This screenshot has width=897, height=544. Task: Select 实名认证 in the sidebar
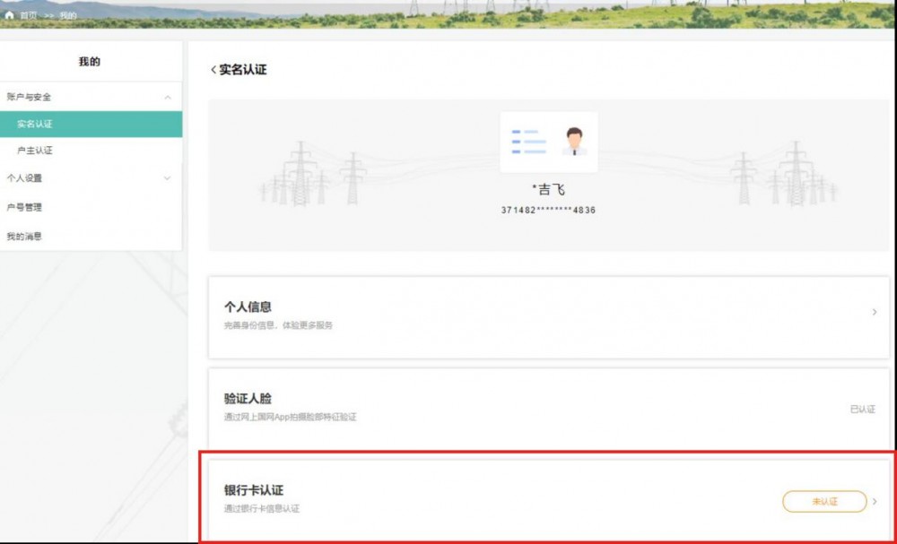coord(35,124)
